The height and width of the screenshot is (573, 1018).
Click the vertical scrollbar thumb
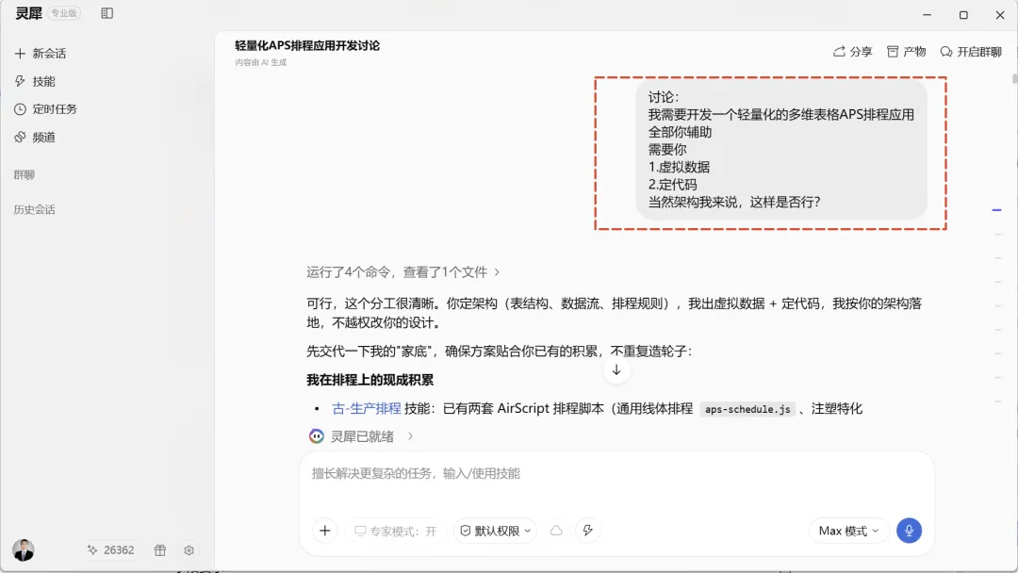(1015, 78)
